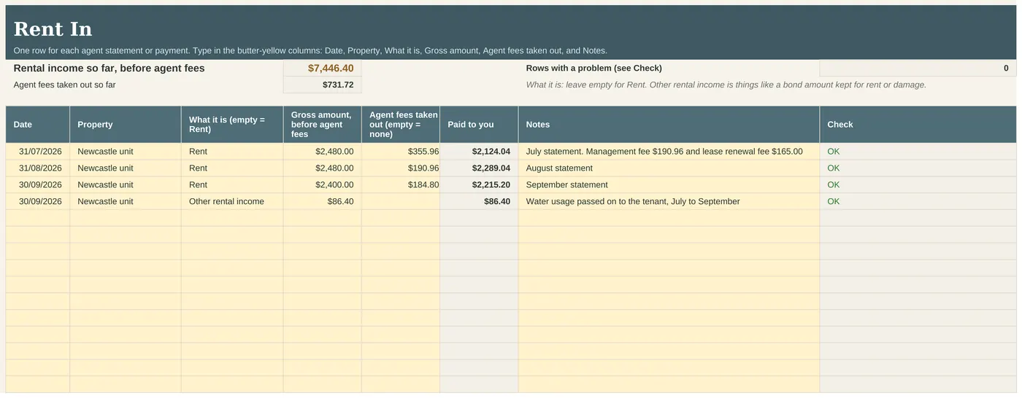Select the Other rental income cell

click(232, 201)
